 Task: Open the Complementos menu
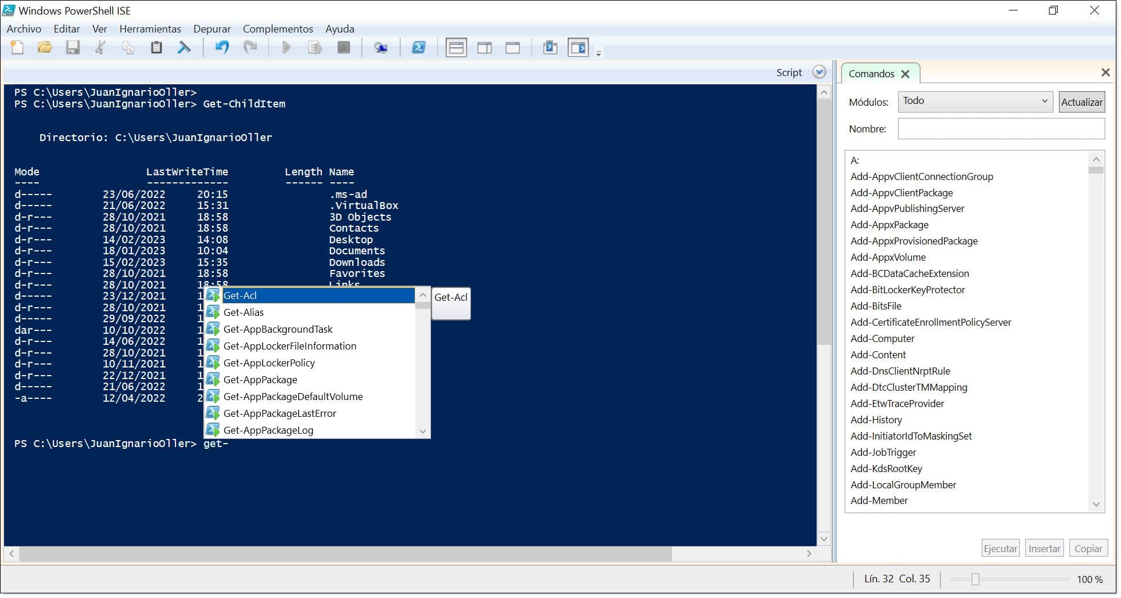[278, 28]
